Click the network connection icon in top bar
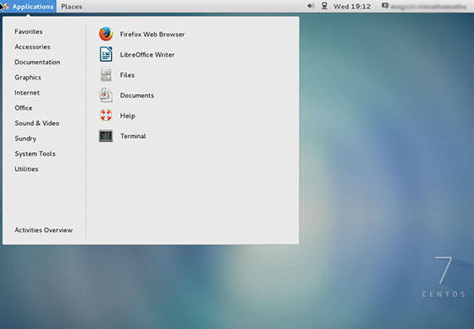 tap(324, 6)
